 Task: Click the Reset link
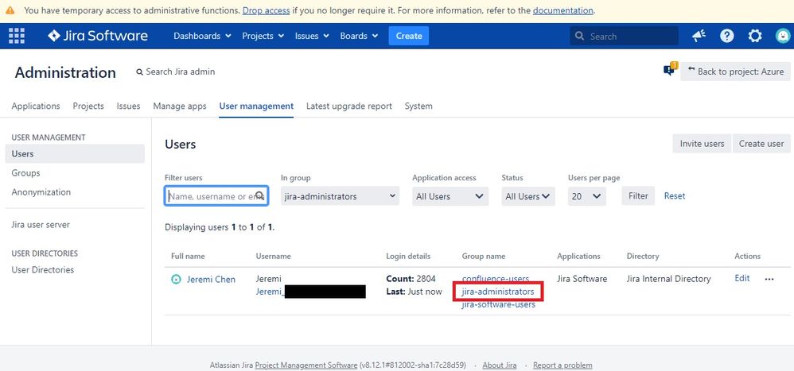coord(675,195)
